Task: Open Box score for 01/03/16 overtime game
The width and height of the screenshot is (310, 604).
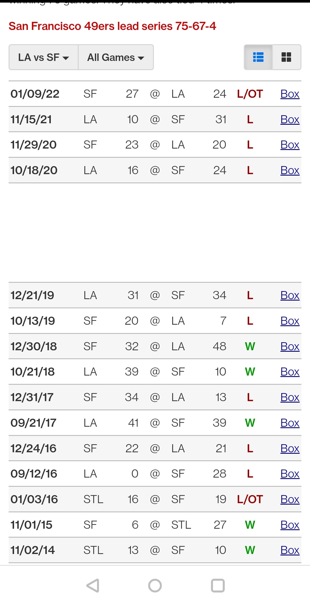Action: click(290, 499)
